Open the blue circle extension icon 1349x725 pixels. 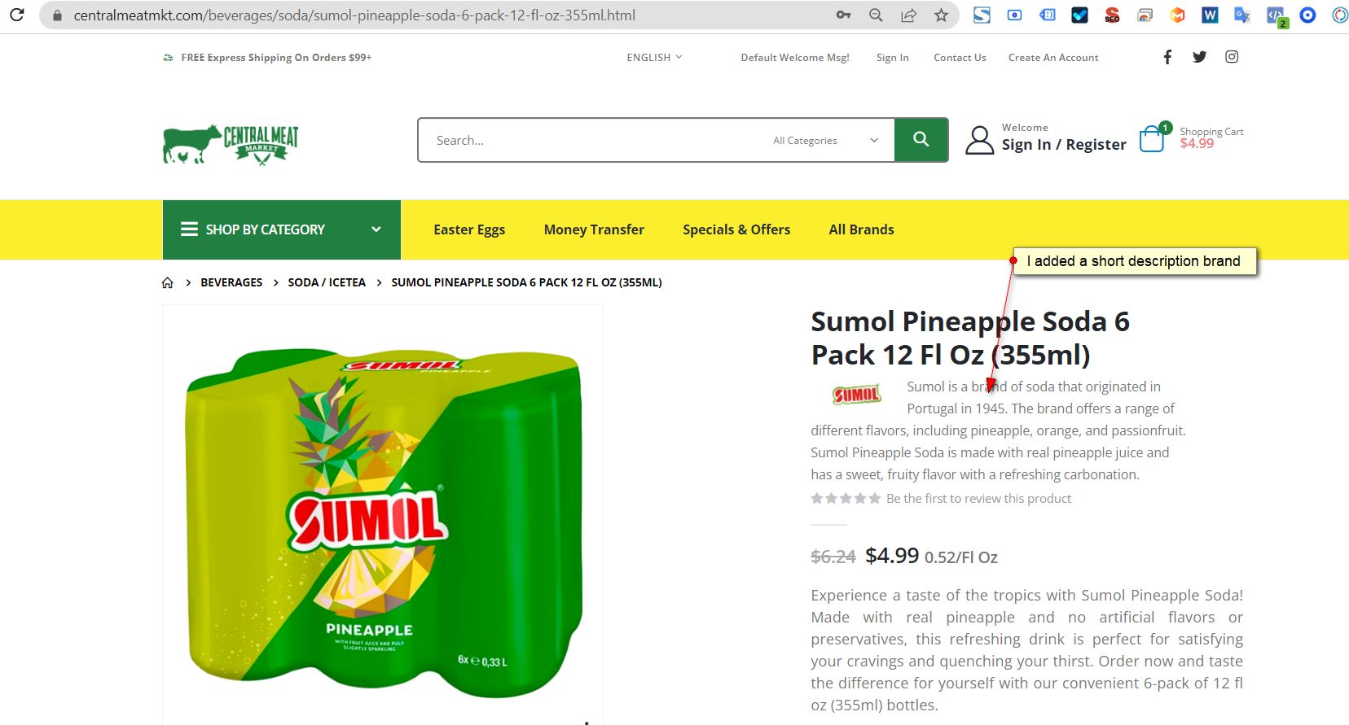click(1307, 15)
